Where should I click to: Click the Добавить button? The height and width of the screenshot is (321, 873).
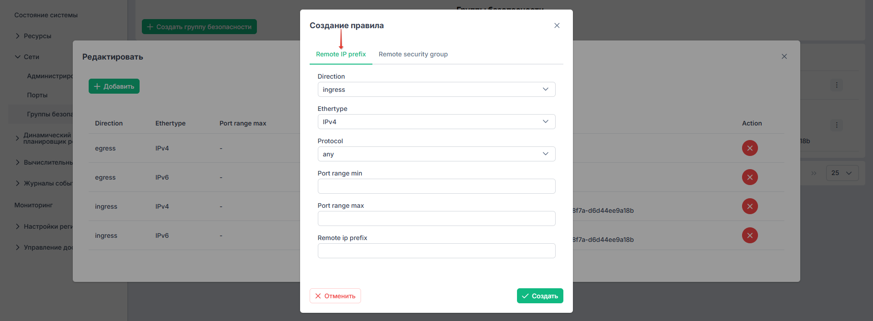(114, 86)
